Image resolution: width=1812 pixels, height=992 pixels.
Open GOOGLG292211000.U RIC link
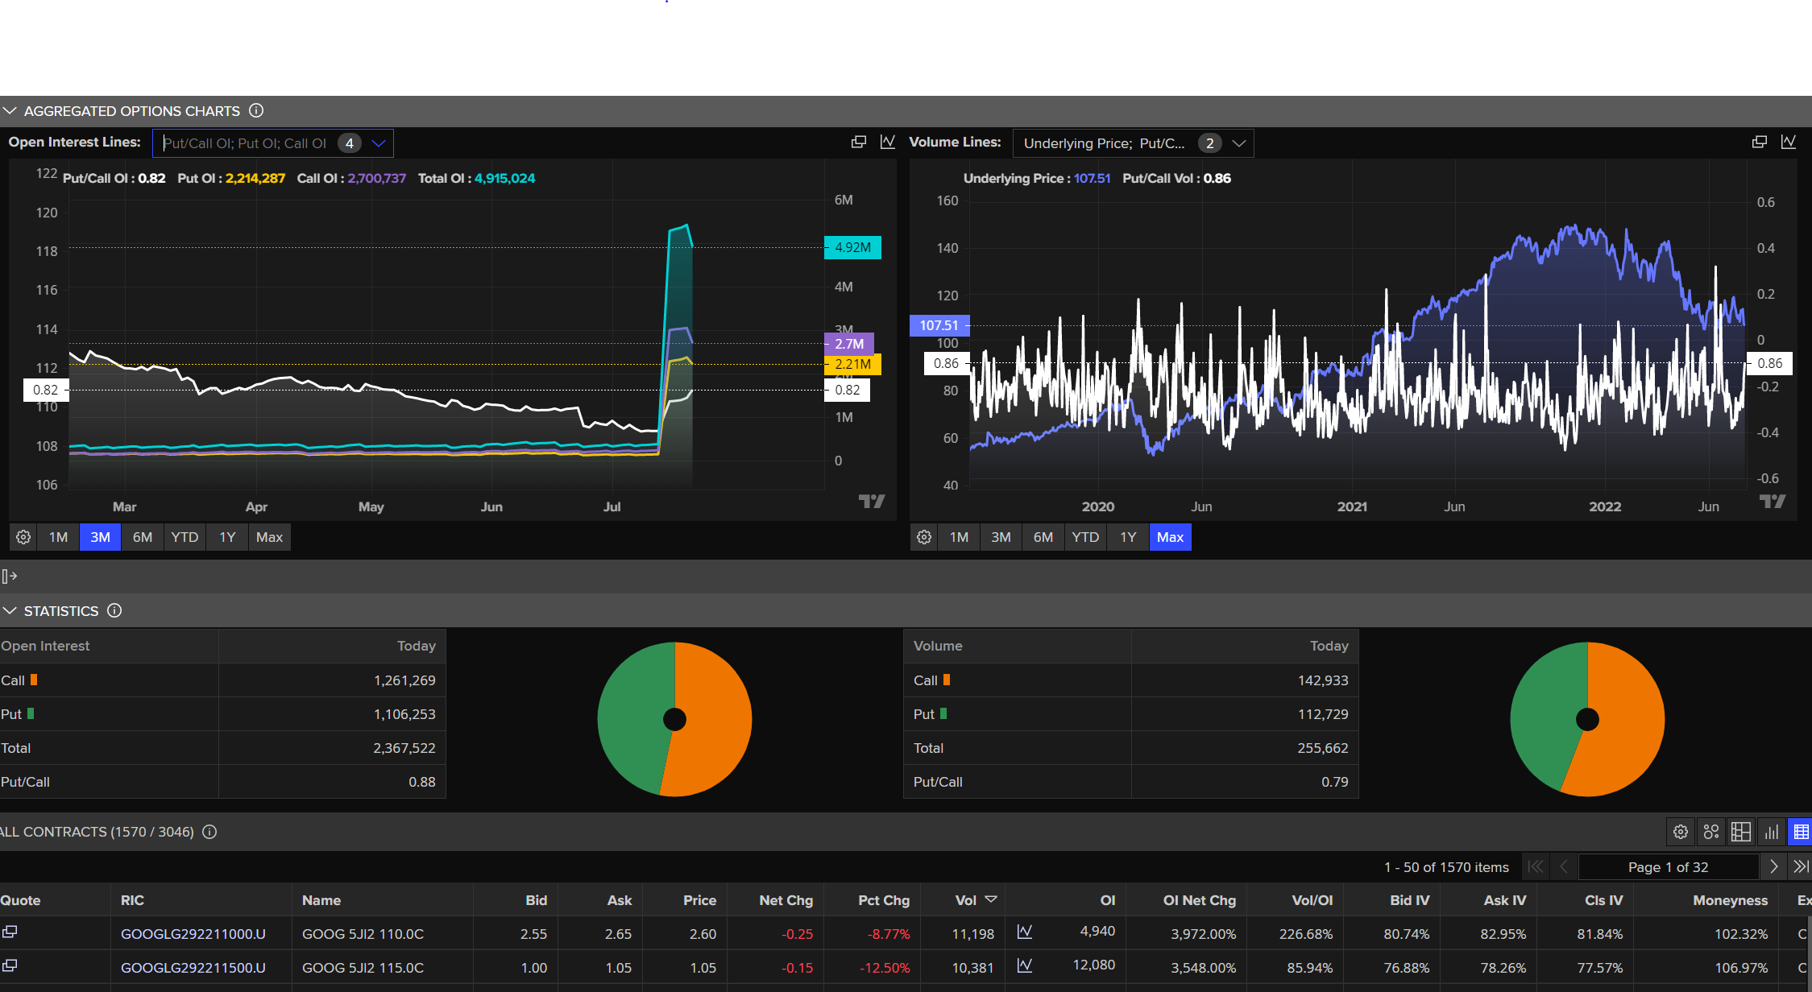point(193,934)
